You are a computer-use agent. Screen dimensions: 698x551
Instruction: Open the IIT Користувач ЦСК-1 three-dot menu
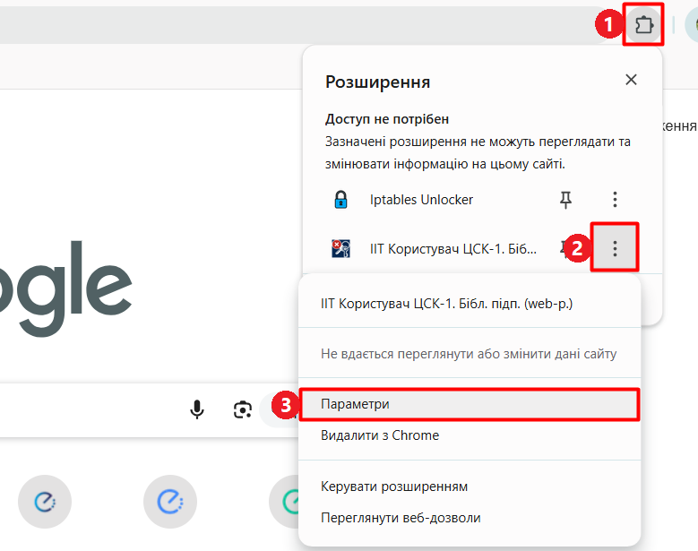(615, 248)
